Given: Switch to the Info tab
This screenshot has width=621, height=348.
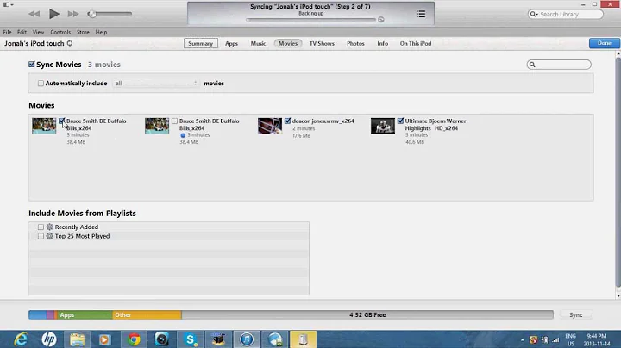Looking at the screenshot, I should (x=382, y=43).
